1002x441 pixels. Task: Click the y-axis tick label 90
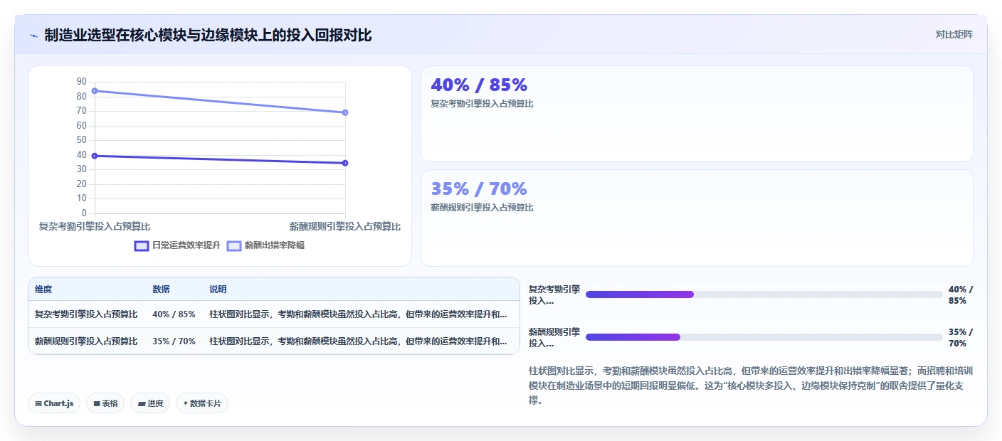(81, 82)
